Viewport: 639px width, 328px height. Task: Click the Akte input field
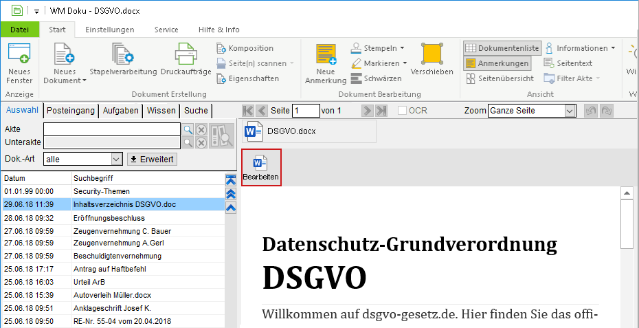(112, 129)
